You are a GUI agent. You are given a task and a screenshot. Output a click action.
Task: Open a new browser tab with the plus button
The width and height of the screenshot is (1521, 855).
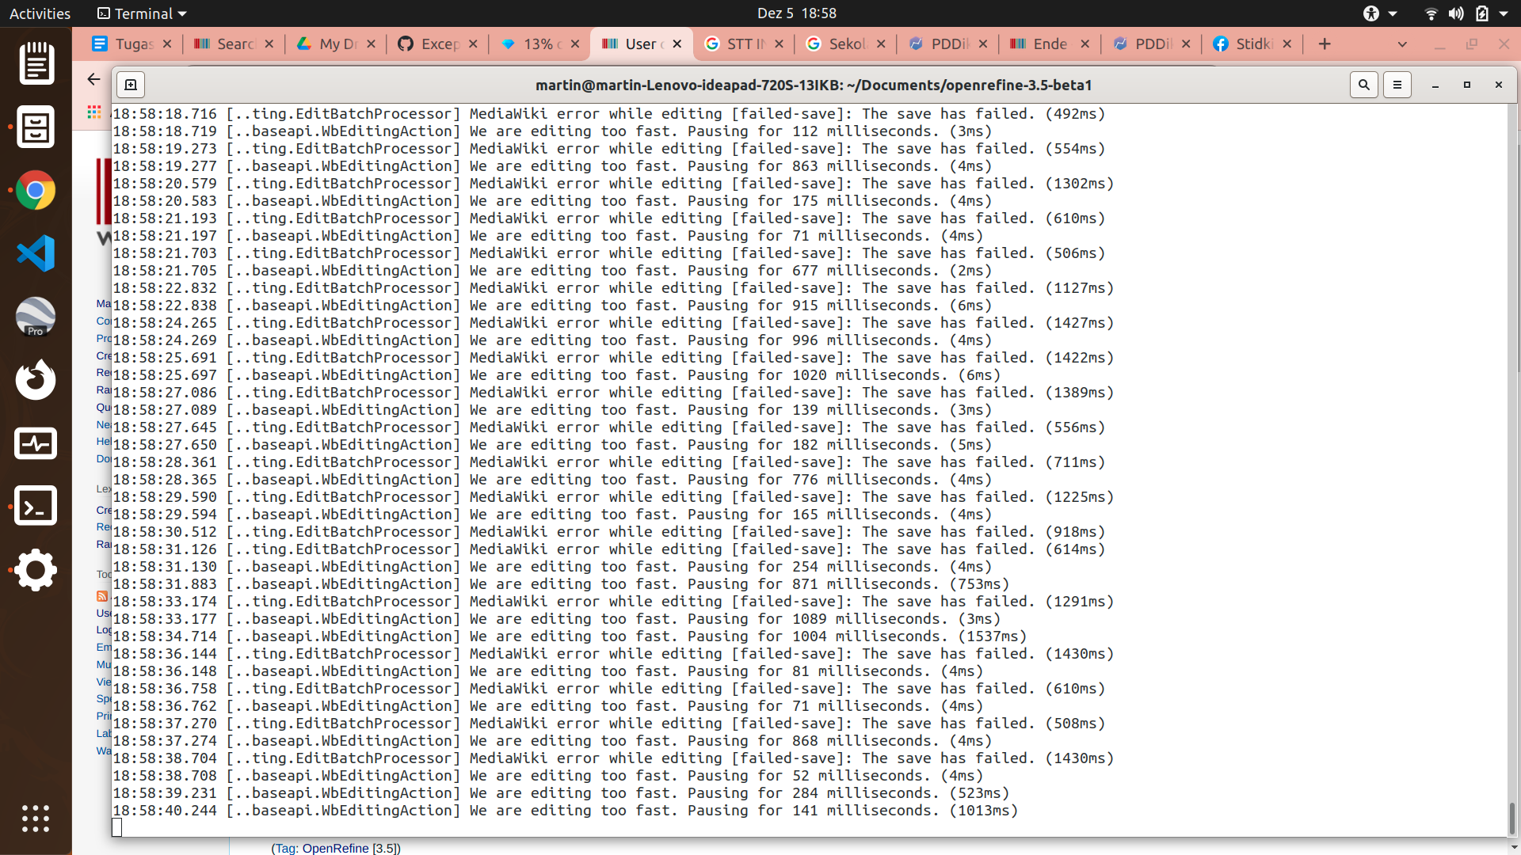tap(1325, 44)
